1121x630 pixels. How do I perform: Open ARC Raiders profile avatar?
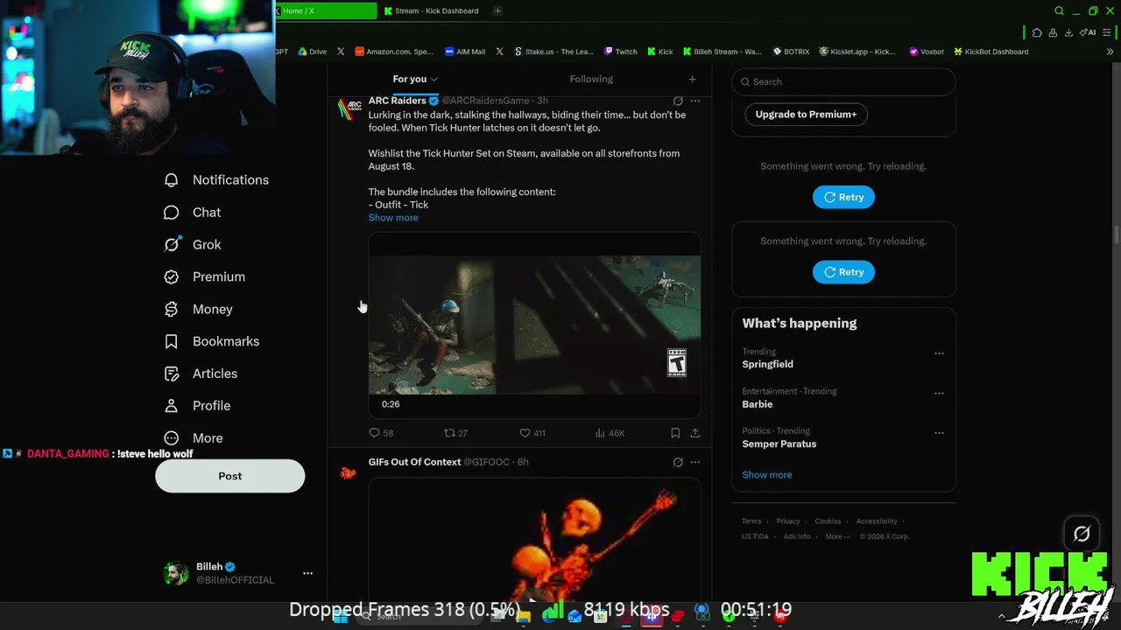[349, 108]
